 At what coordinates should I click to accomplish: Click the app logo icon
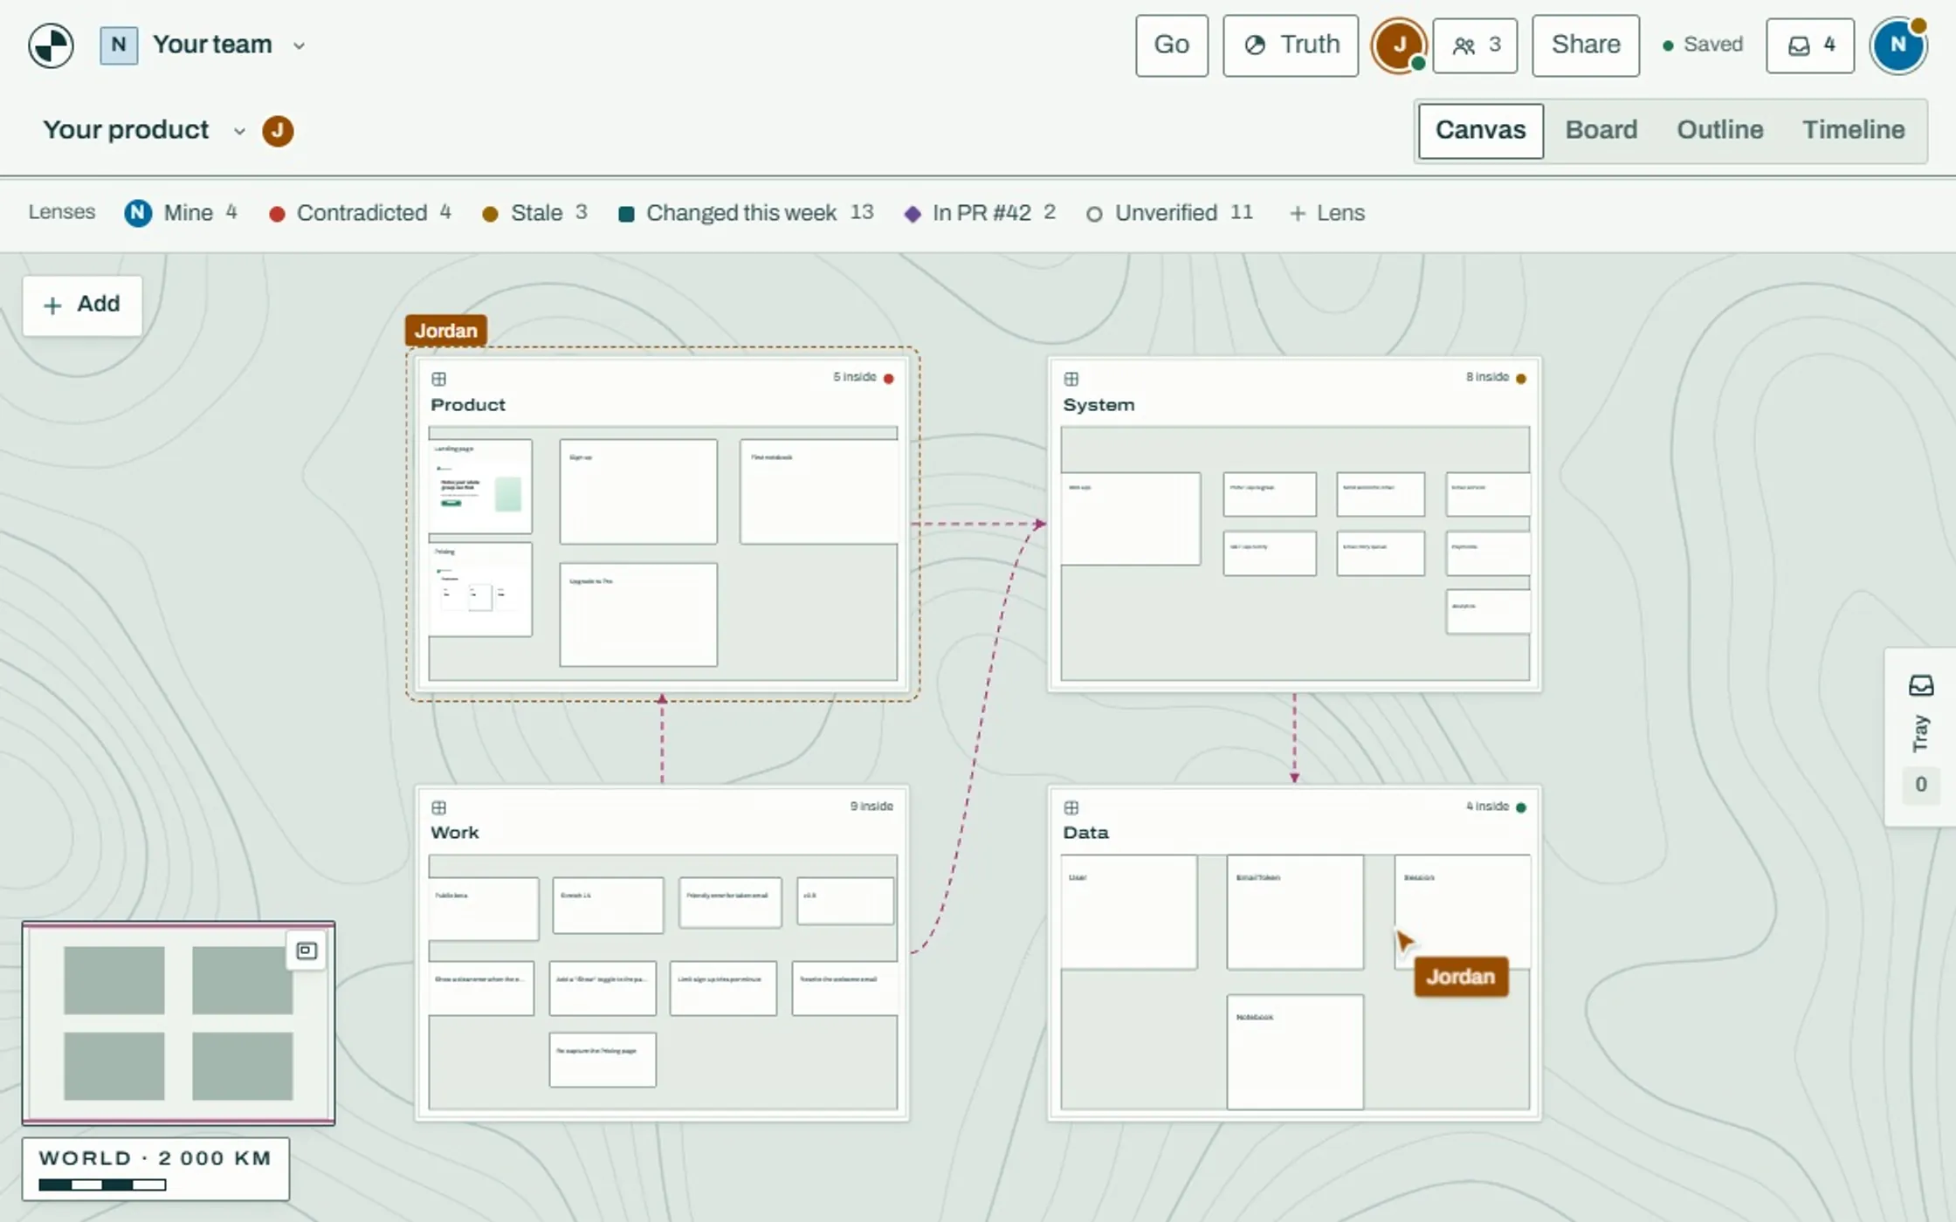(x=51, y=45)
